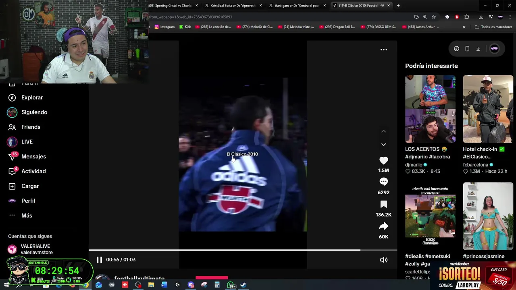Expand the Más menu
Image resolution: width=516 pixels, height=290 pixels.
[x=20, y=215]
